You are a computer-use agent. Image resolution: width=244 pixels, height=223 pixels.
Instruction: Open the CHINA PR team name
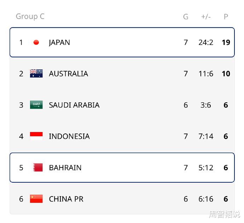point(66,199)
